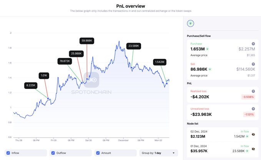
Task: Select the 8.225K inflow marker label
Action: 31,85
